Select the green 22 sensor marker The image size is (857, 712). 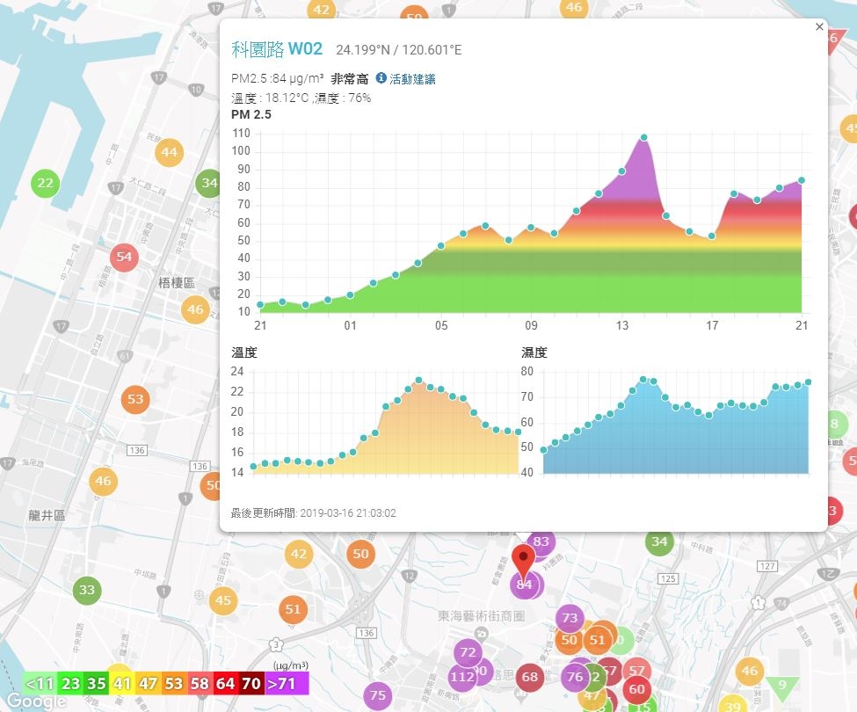(45, 183)
